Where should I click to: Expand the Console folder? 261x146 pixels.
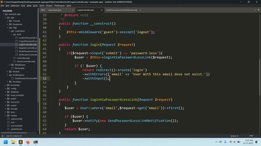[7, 21]
